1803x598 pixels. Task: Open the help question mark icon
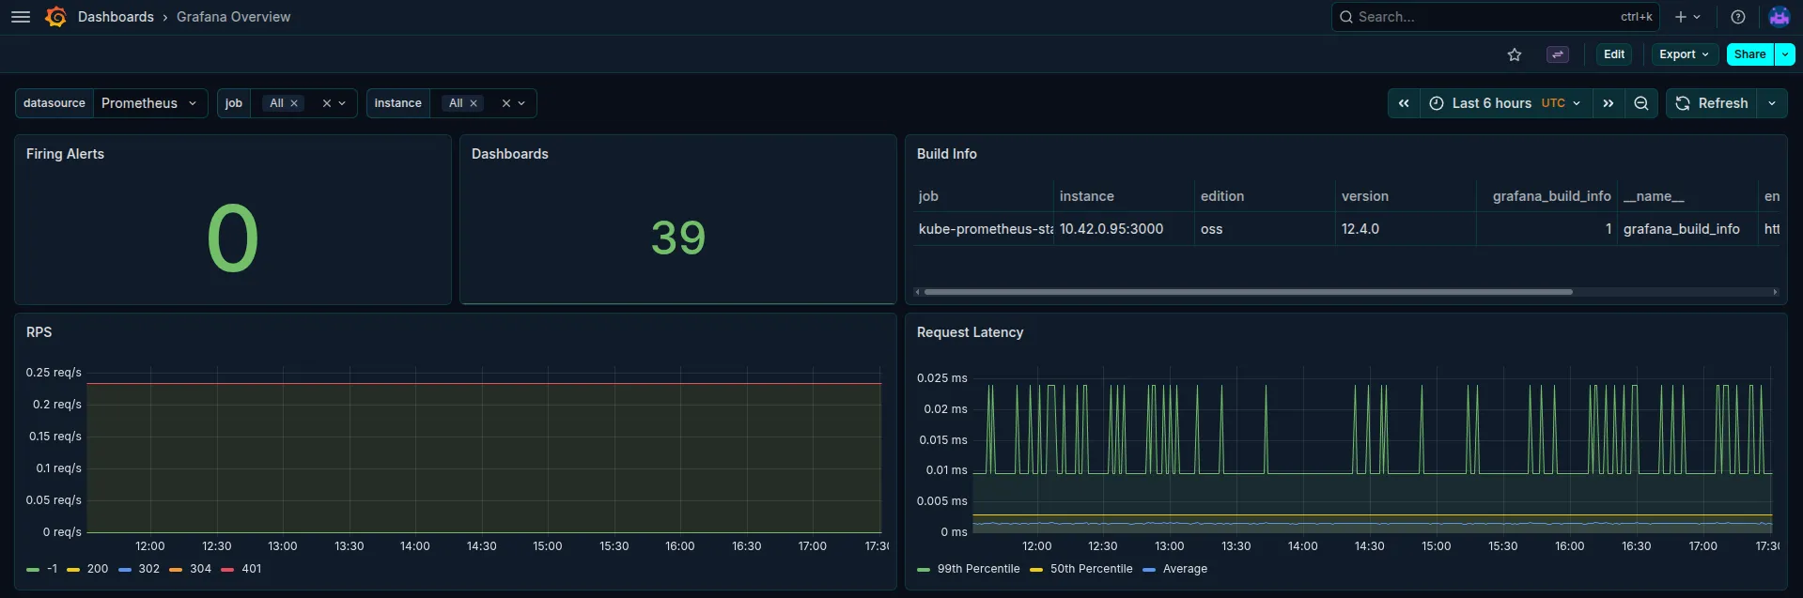1738,17
